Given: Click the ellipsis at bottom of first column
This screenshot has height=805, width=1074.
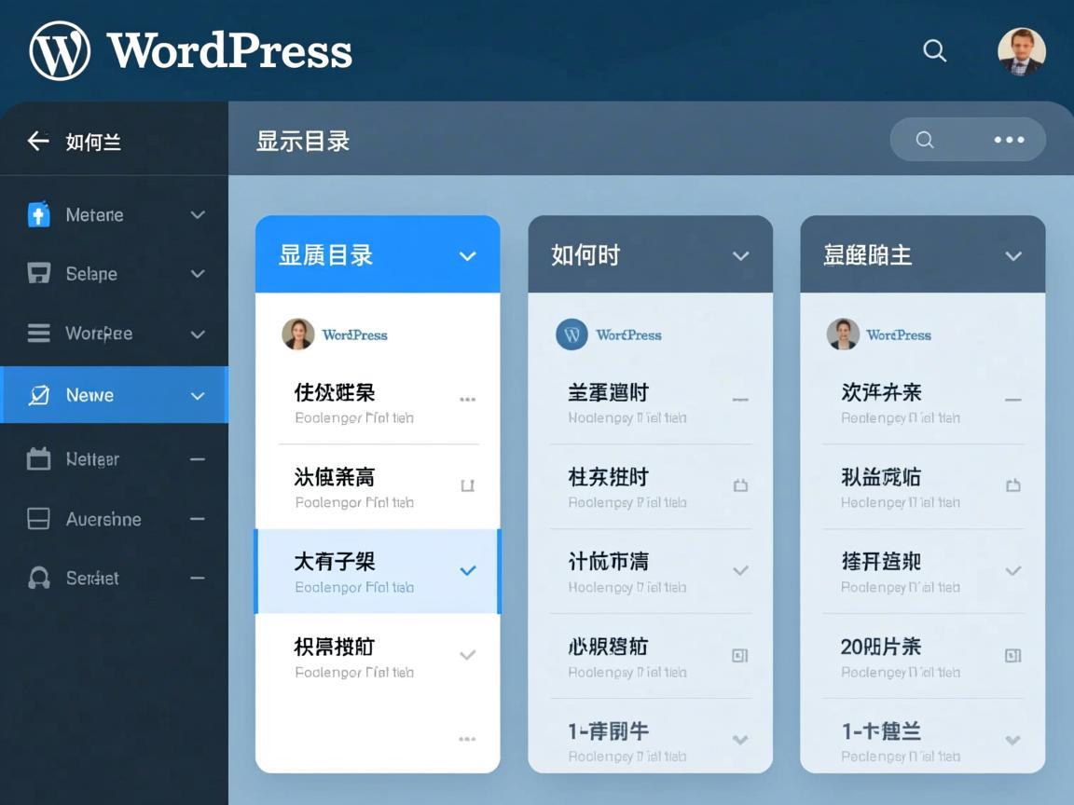Looking at the screenshot, I should (x=467, y=738).
